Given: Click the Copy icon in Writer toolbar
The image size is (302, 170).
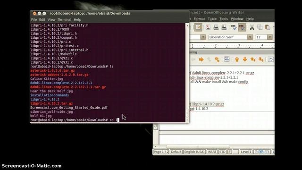Looking at the screenshot, I should coord(260,27).
